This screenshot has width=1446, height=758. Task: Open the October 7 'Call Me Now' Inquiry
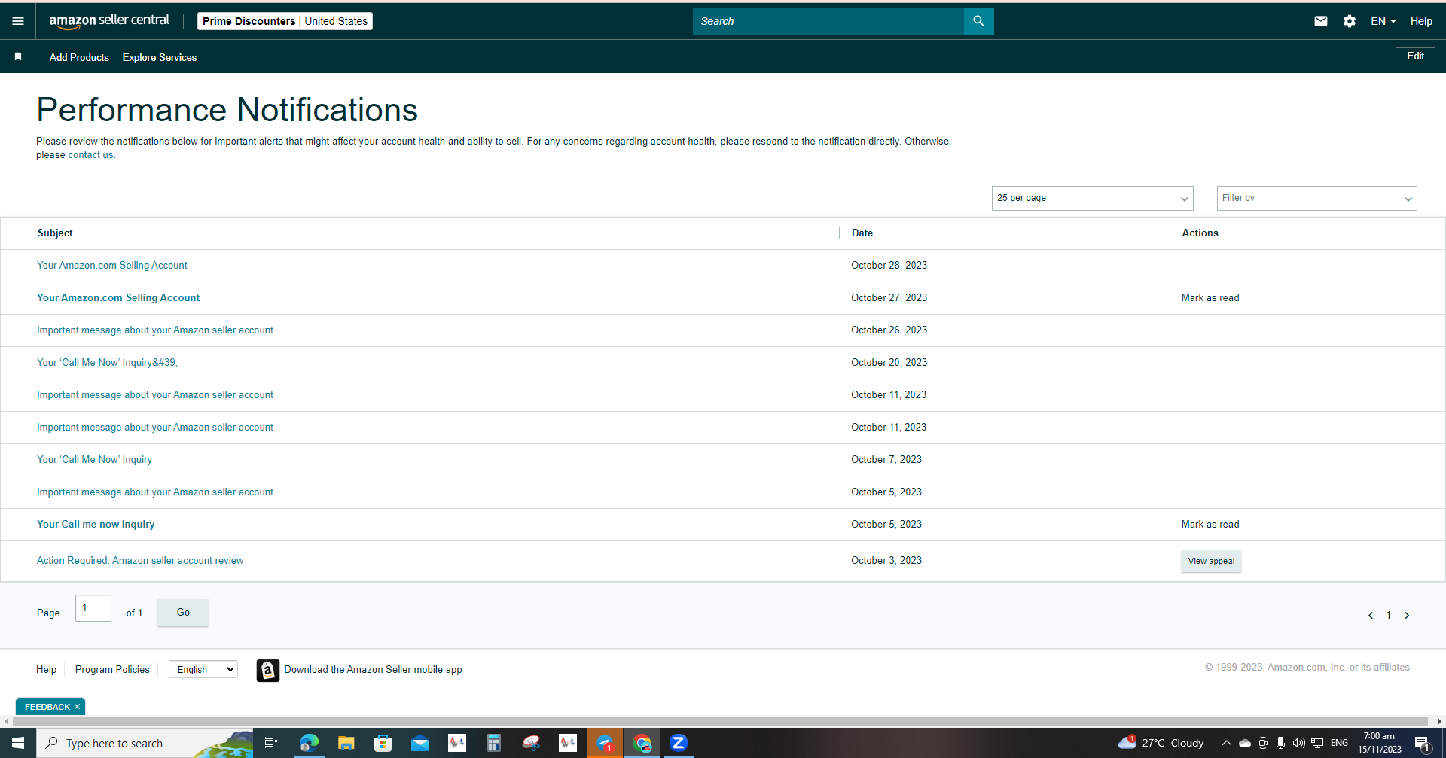[x=94, y=460]
